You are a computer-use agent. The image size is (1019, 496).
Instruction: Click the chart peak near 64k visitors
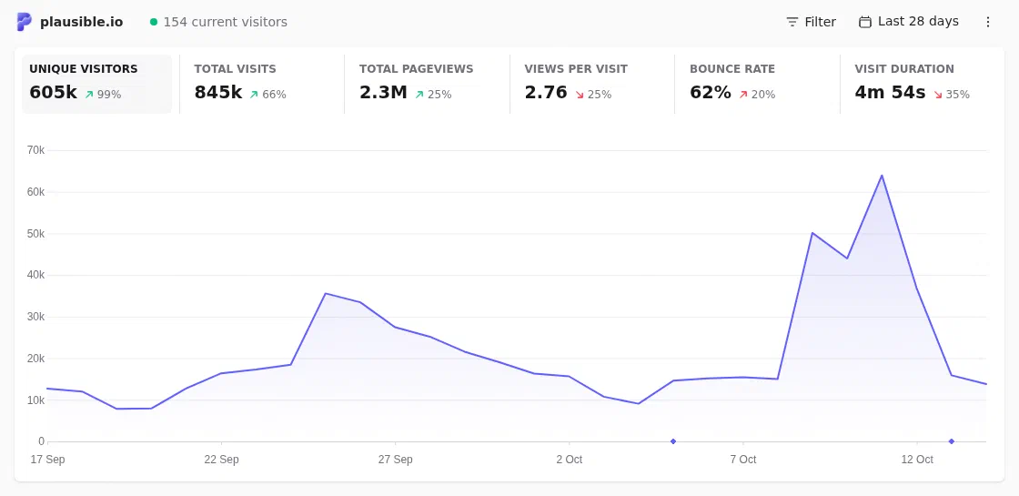(x=882, y=176)
